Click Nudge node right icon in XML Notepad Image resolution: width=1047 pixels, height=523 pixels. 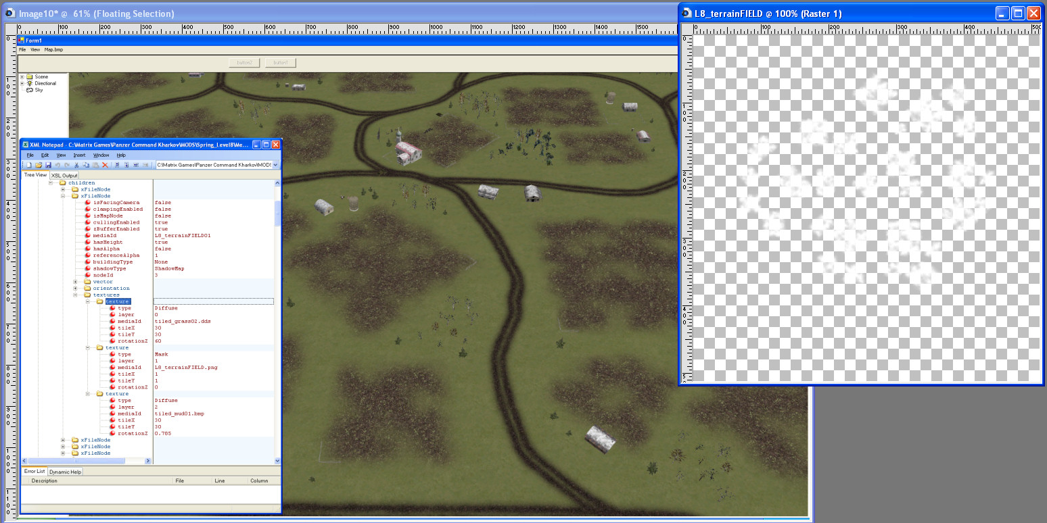pos(145,165)
